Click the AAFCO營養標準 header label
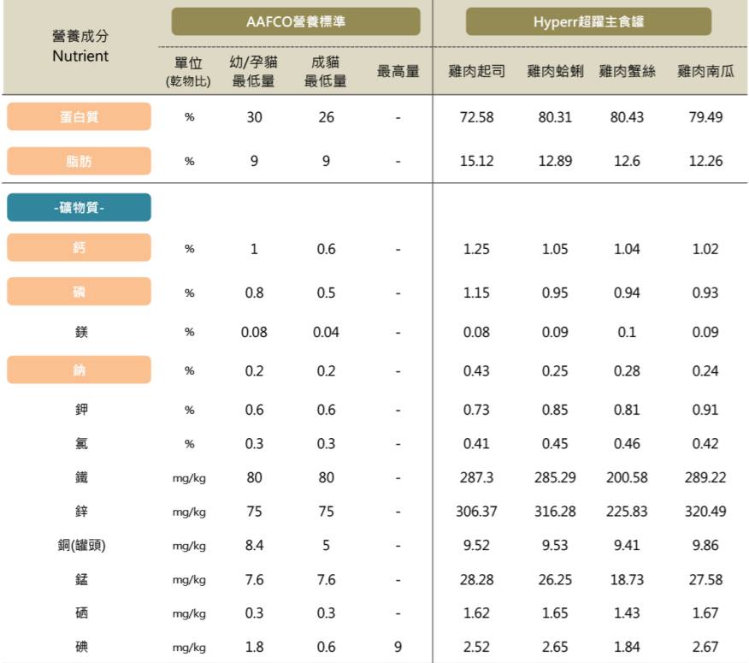 [296, 21]
